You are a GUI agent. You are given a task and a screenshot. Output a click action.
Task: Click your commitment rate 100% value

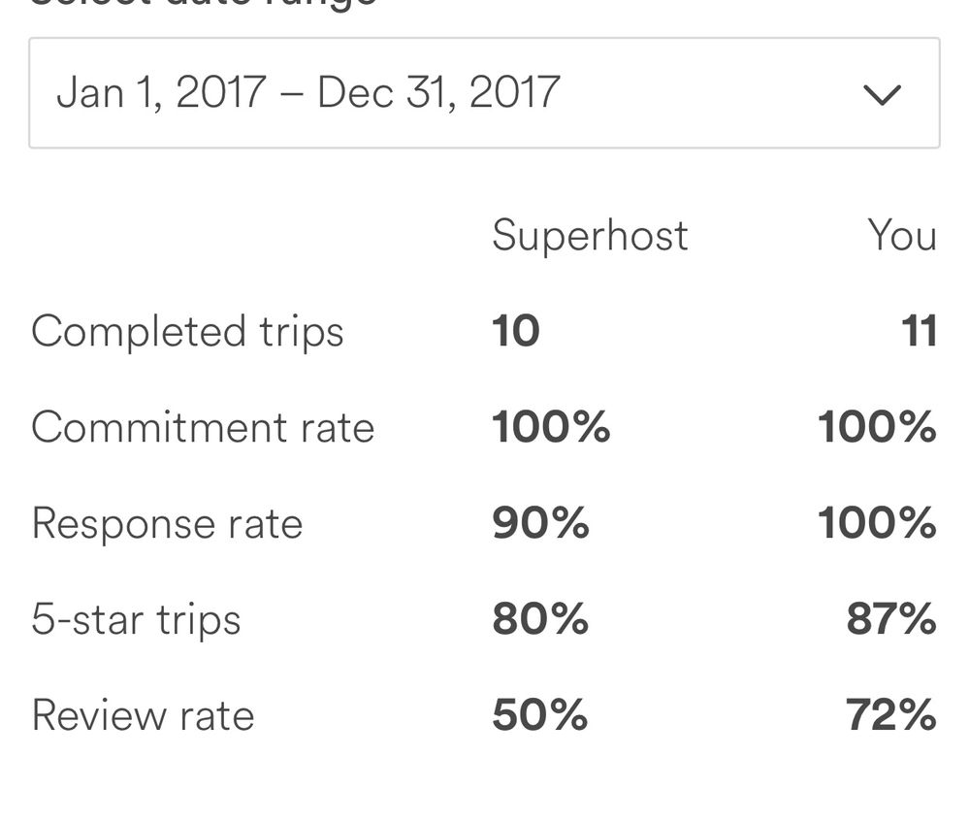click(877, 428)
